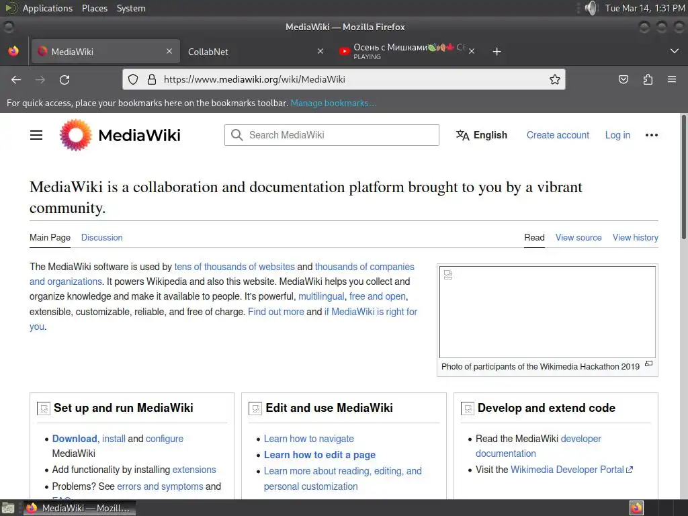The height and width of the screenshot is (516, 688).
Task: Click the Hackathon 2019 photo thumbnail
Action: click(548, 312)
